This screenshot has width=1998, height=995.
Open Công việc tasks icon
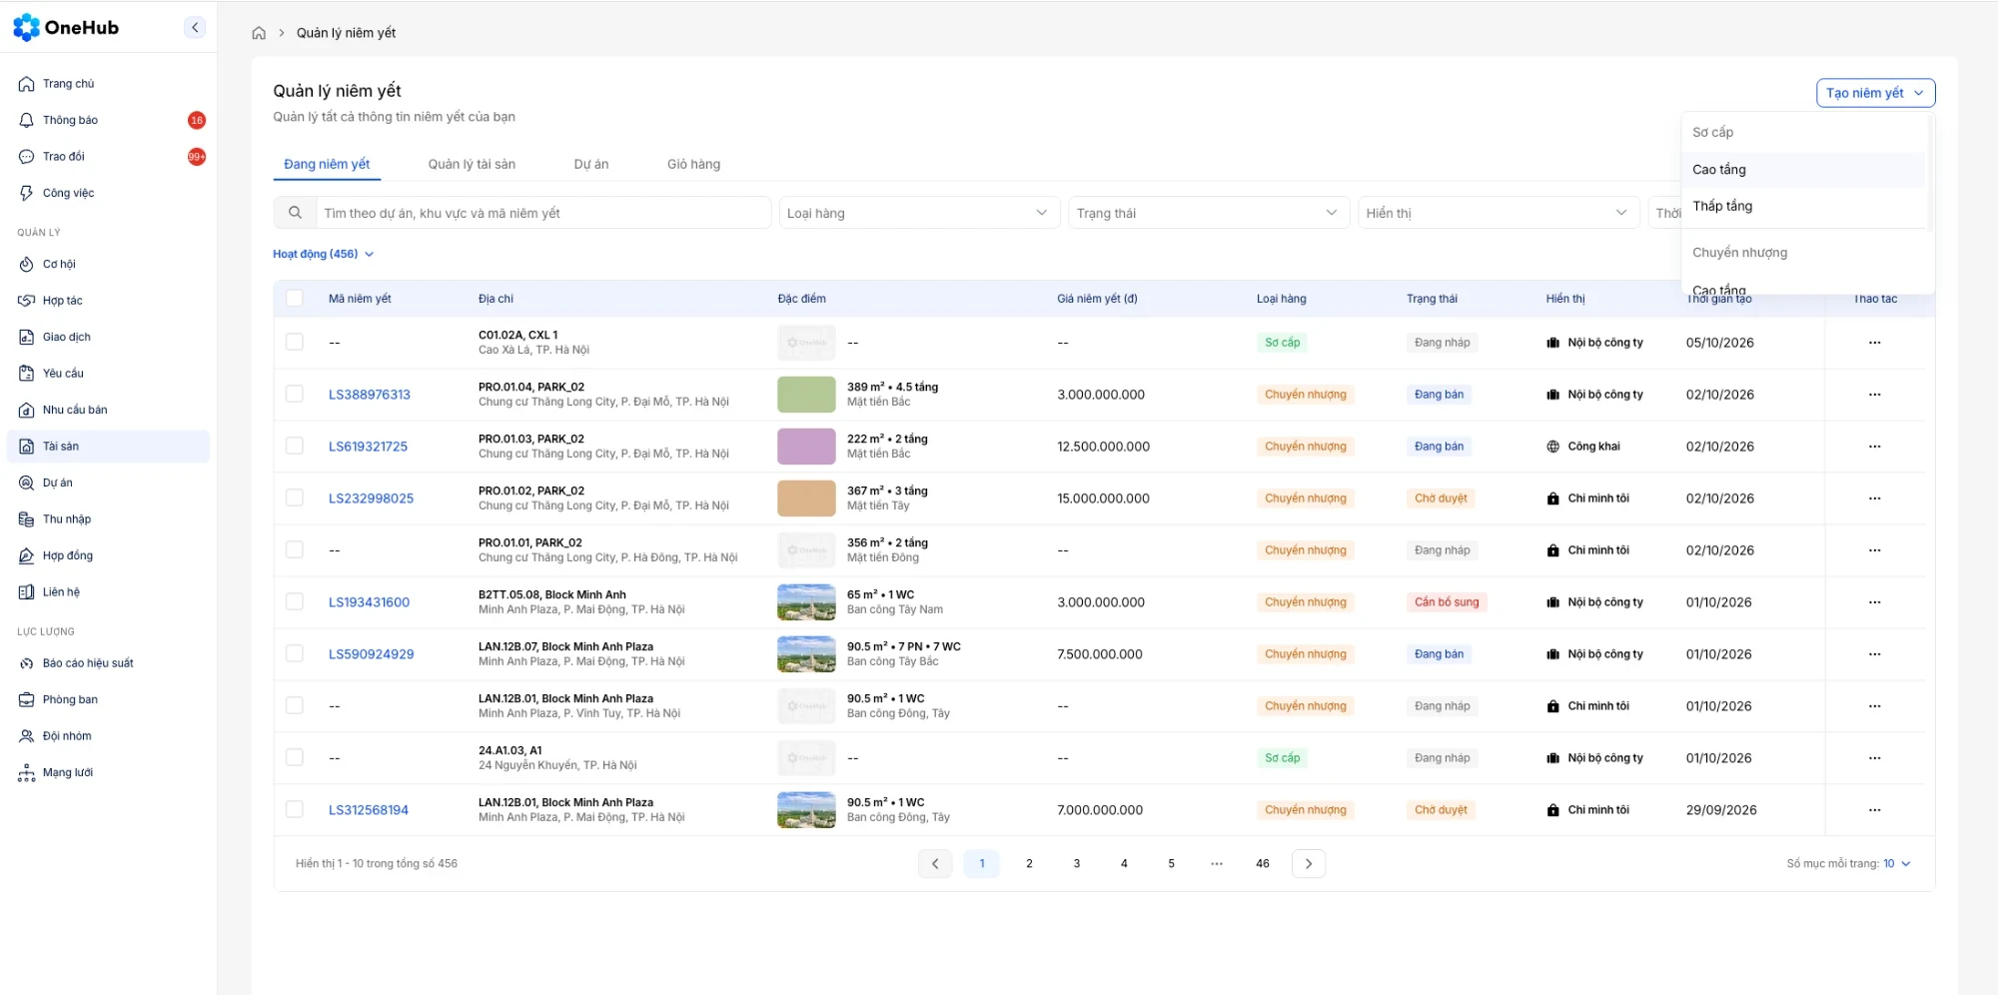27,193
